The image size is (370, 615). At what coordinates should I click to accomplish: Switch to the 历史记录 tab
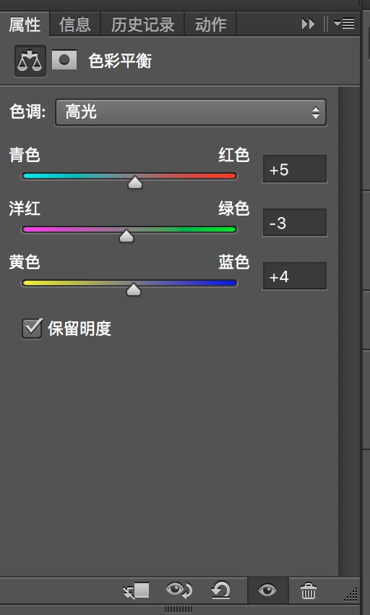pos(142,25)
